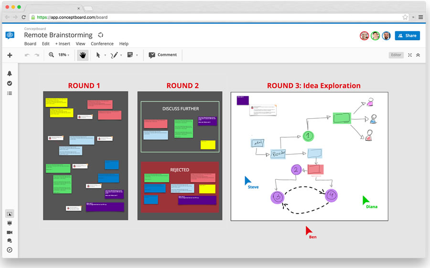The width and height of the screenshot is (430, 268).
Task: Open the chat bubbles icon
Action: [x=10, y=241]
